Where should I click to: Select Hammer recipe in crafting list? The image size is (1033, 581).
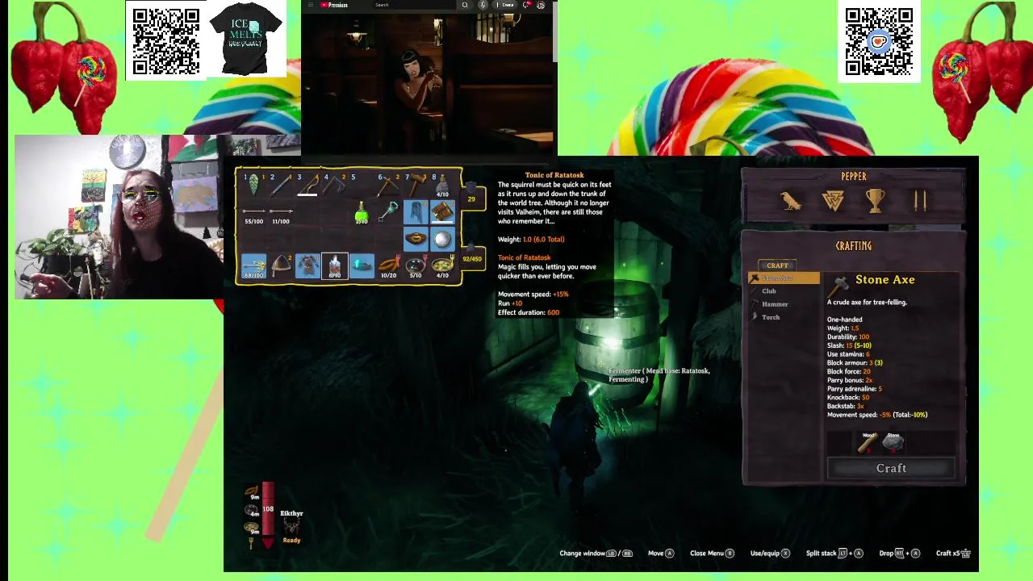pos(784,304)
